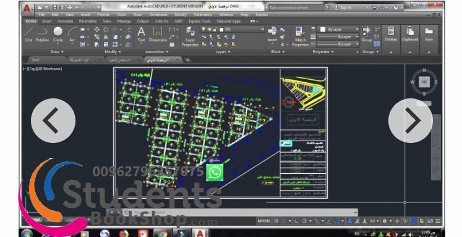Viewport: 462px width, 237px height.
Task: Click the Dimension tool
Action: (158, 34)
